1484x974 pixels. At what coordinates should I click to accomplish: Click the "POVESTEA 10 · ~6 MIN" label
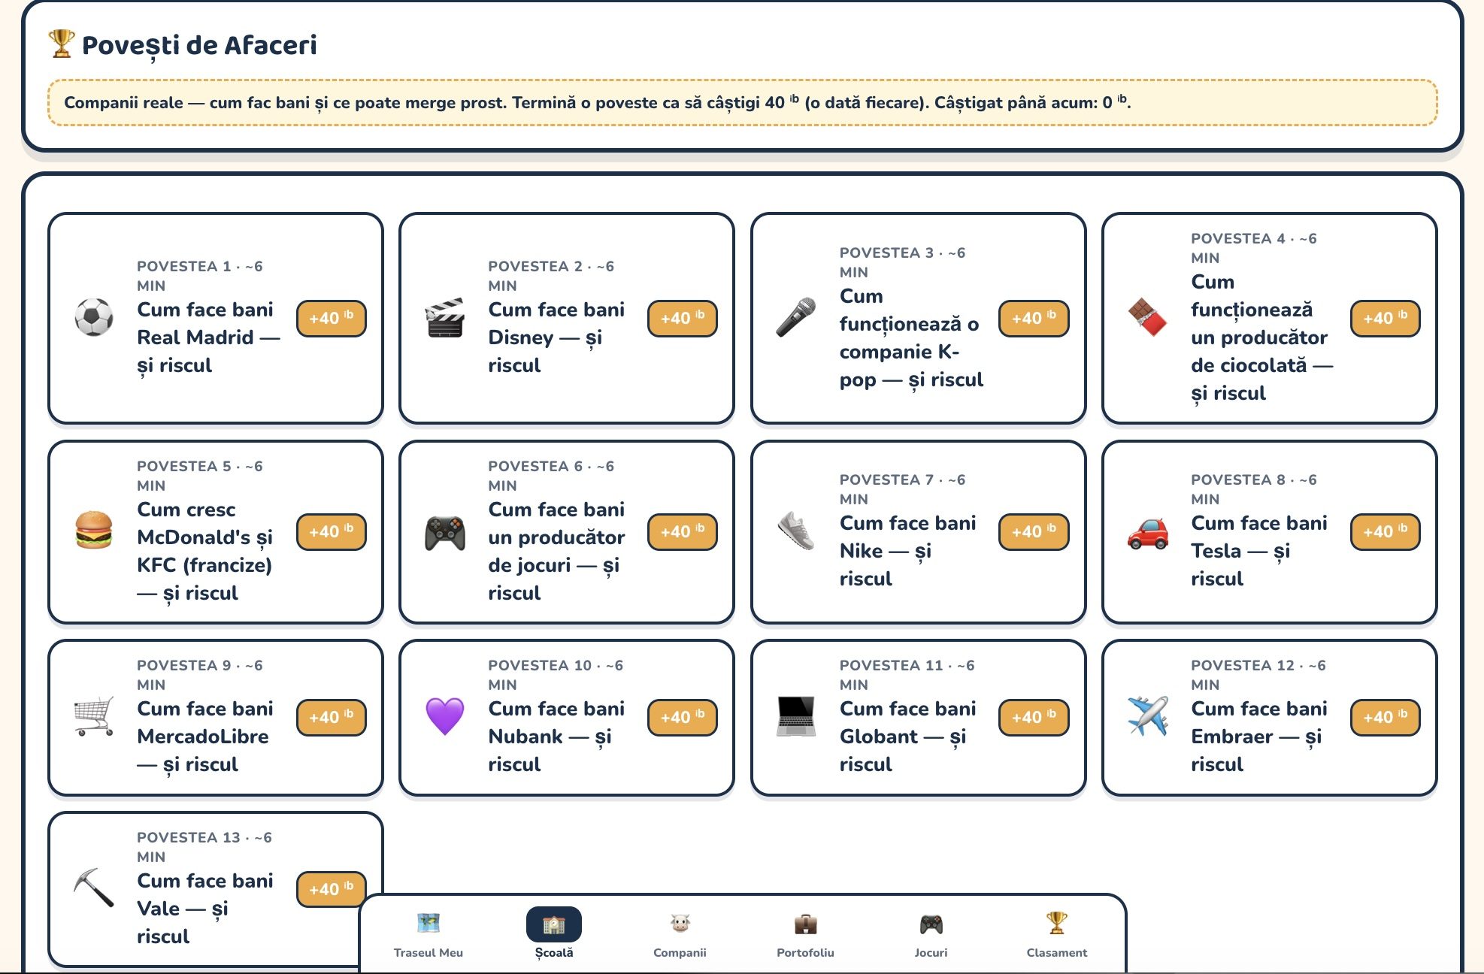556,675
